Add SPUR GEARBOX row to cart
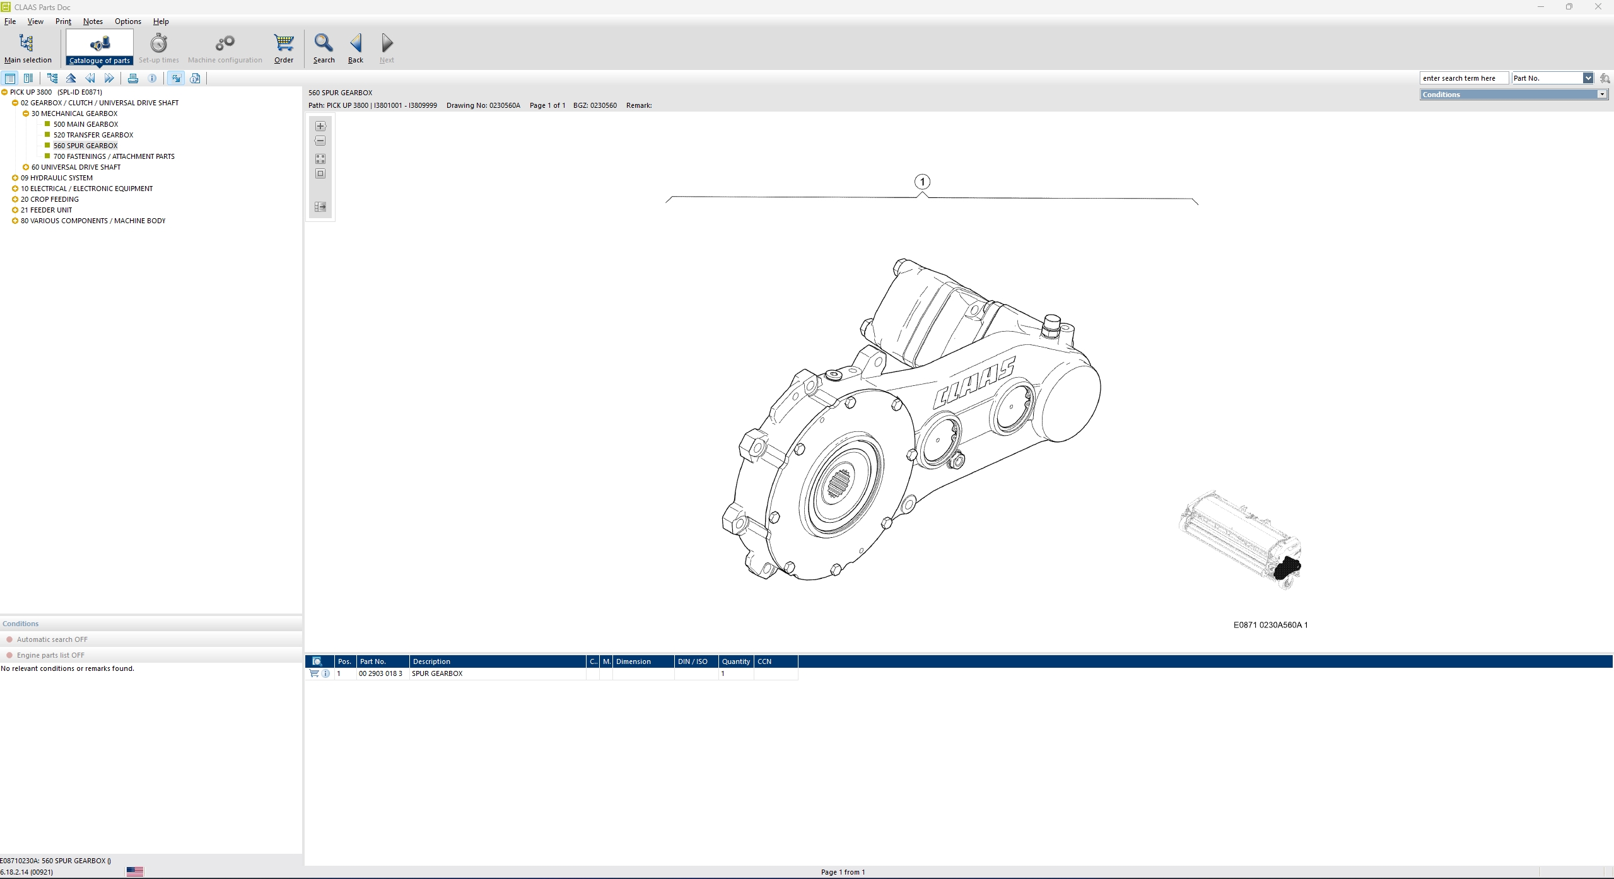This screenshot has width=1614, height=879. (x=314, y=673)
